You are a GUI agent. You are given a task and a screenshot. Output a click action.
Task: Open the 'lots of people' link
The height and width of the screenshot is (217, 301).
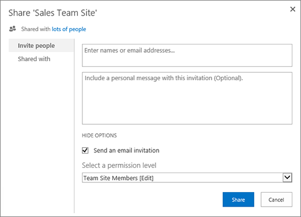69,29
